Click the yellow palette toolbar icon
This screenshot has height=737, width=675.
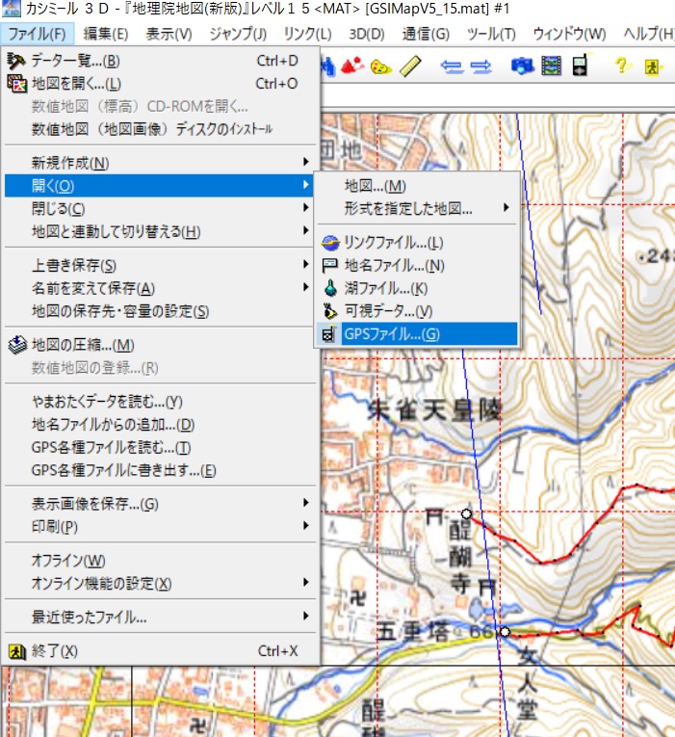point(380,66)
